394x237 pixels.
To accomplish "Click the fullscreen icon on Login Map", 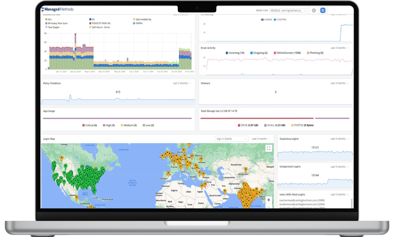I will point(269,148).
